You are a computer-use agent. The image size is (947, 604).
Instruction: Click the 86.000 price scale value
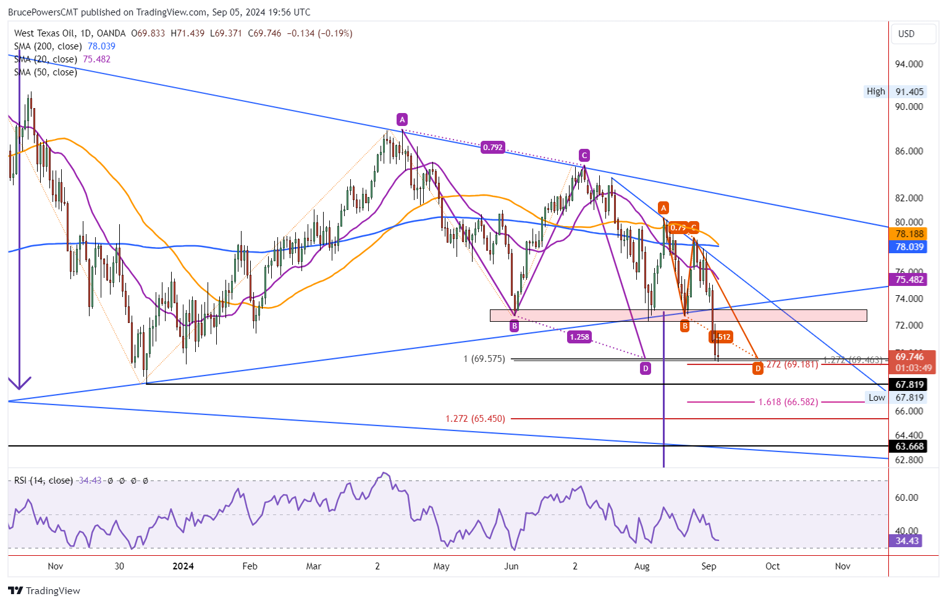(909, 151)
